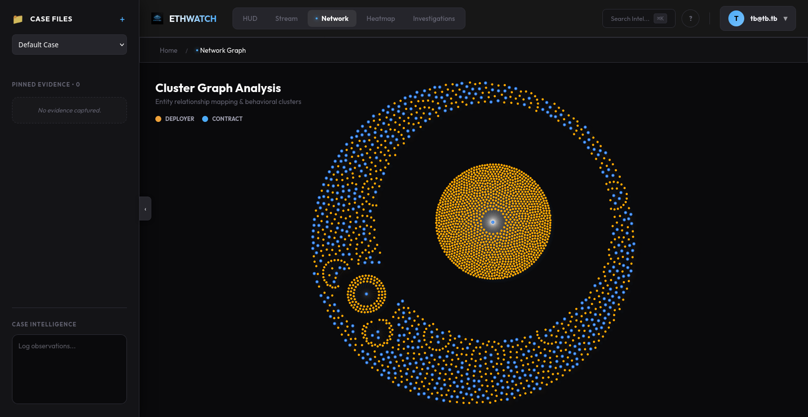Open help with question mark button
The width and height of the screenshot is (808, 417).
691,18
